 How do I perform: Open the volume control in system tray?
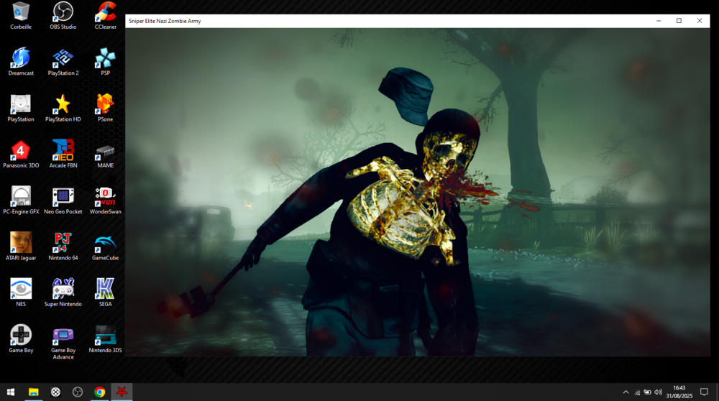[659, 392]
